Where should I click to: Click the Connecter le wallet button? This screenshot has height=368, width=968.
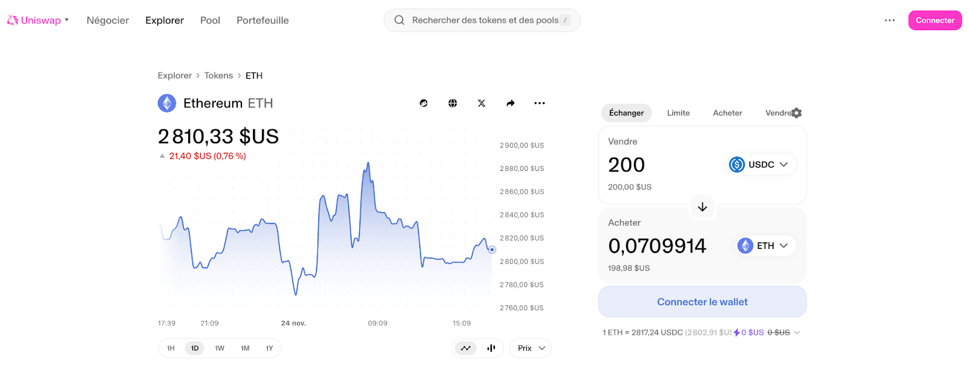pyautogui.click(x=702, y=302)
